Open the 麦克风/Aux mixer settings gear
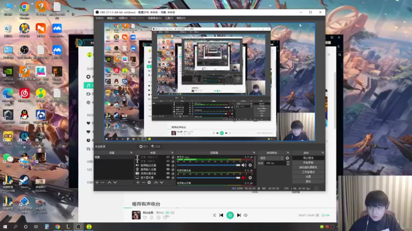 pyautogui.click(x=250, y=165)
